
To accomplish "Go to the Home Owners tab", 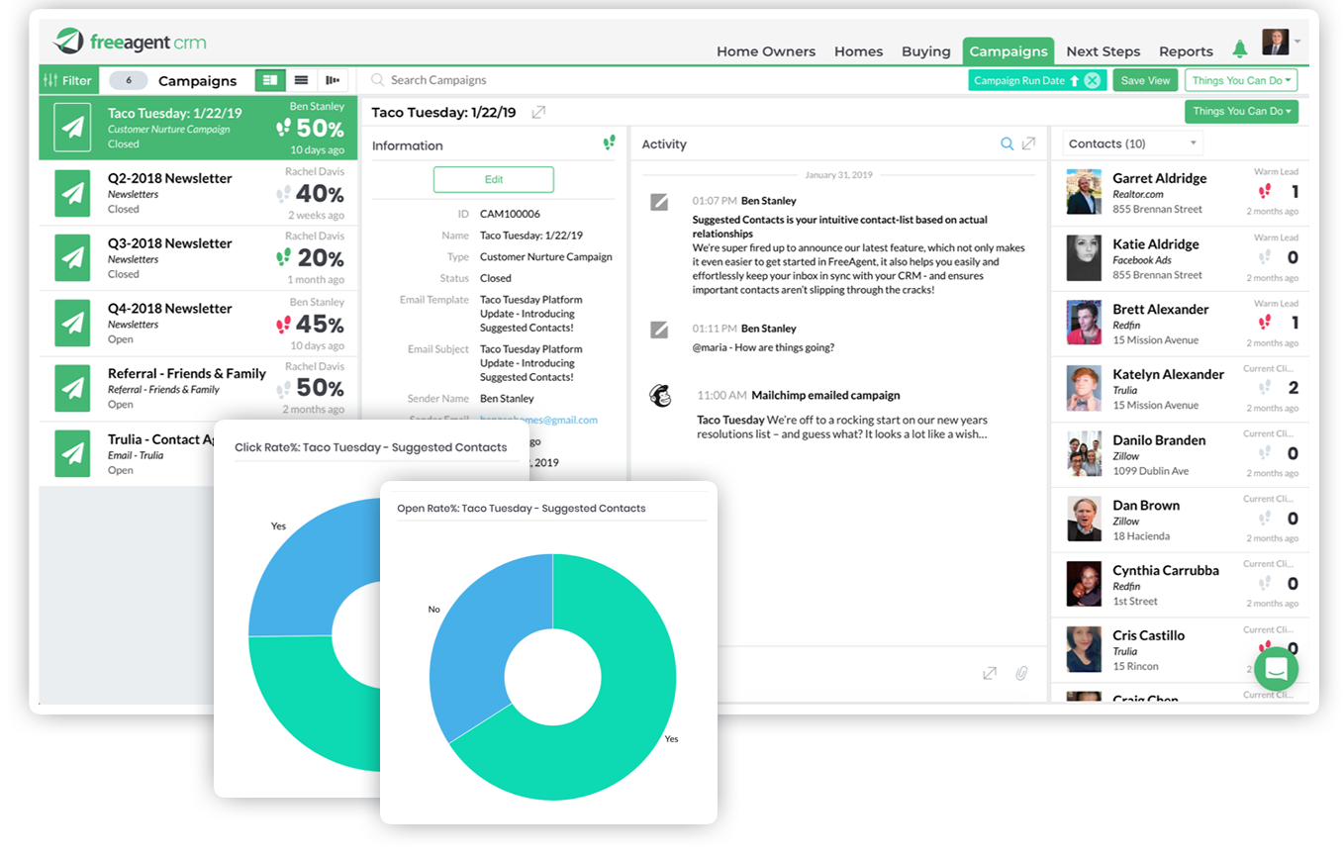I will tap(766, 51).
